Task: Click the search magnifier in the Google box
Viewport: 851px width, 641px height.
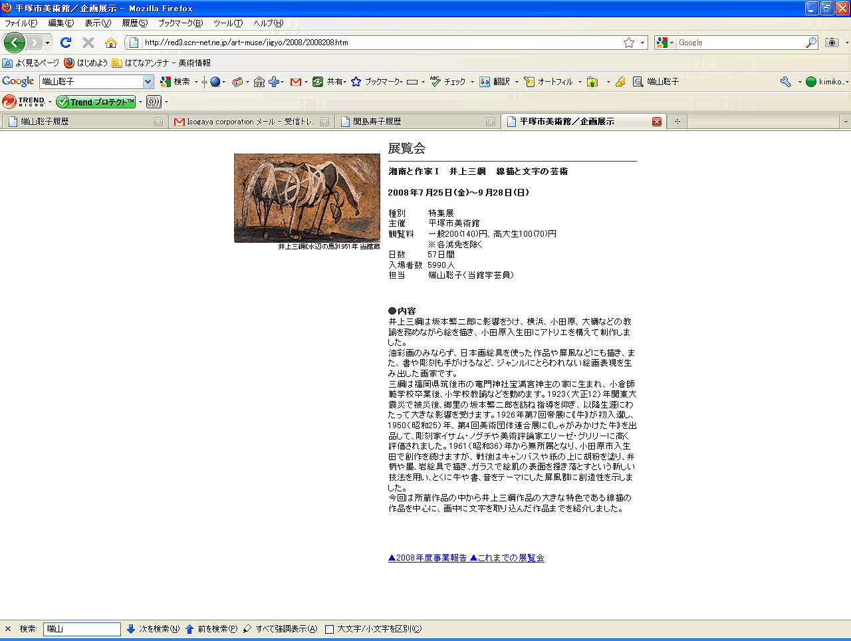Action: coord(810,43)
